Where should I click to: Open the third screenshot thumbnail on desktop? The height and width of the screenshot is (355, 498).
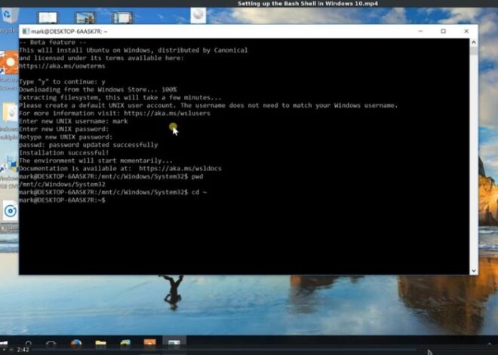point(122,18)
